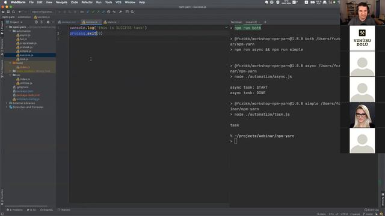Click the Run toolbar icon
385x216 pixels.
coord(60,12)
